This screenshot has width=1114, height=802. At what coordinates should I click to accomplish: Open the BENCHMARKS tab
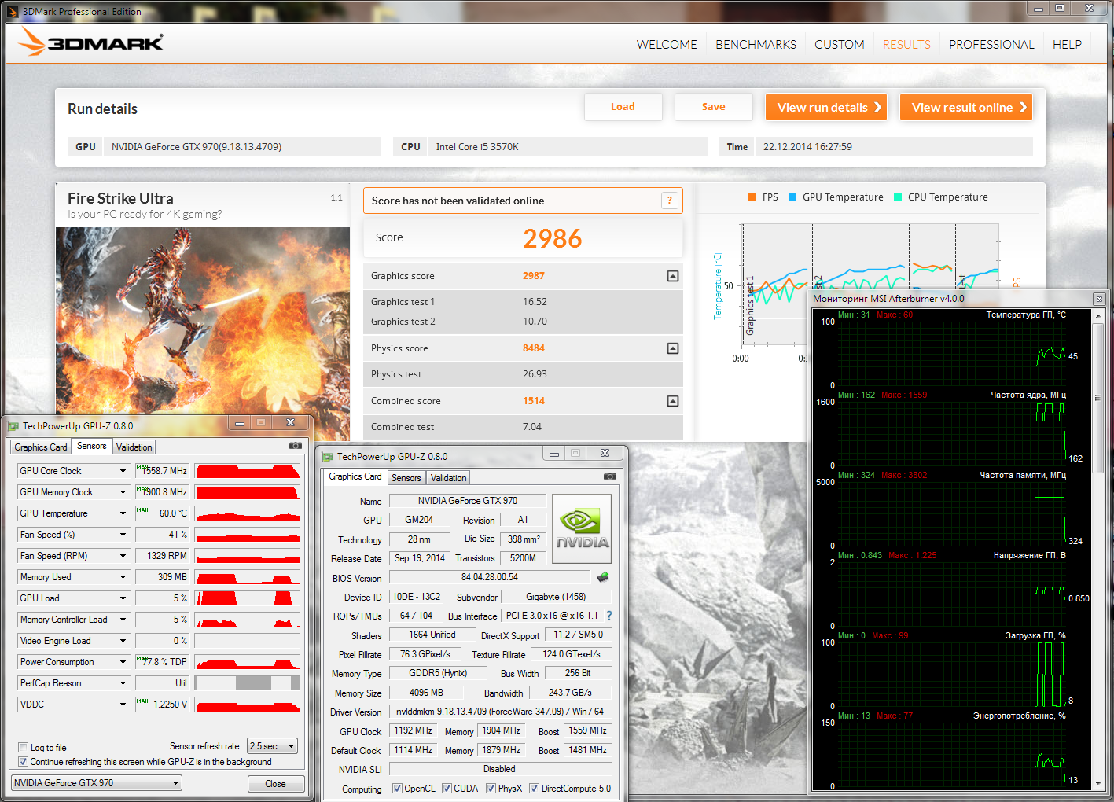[756, 45]
